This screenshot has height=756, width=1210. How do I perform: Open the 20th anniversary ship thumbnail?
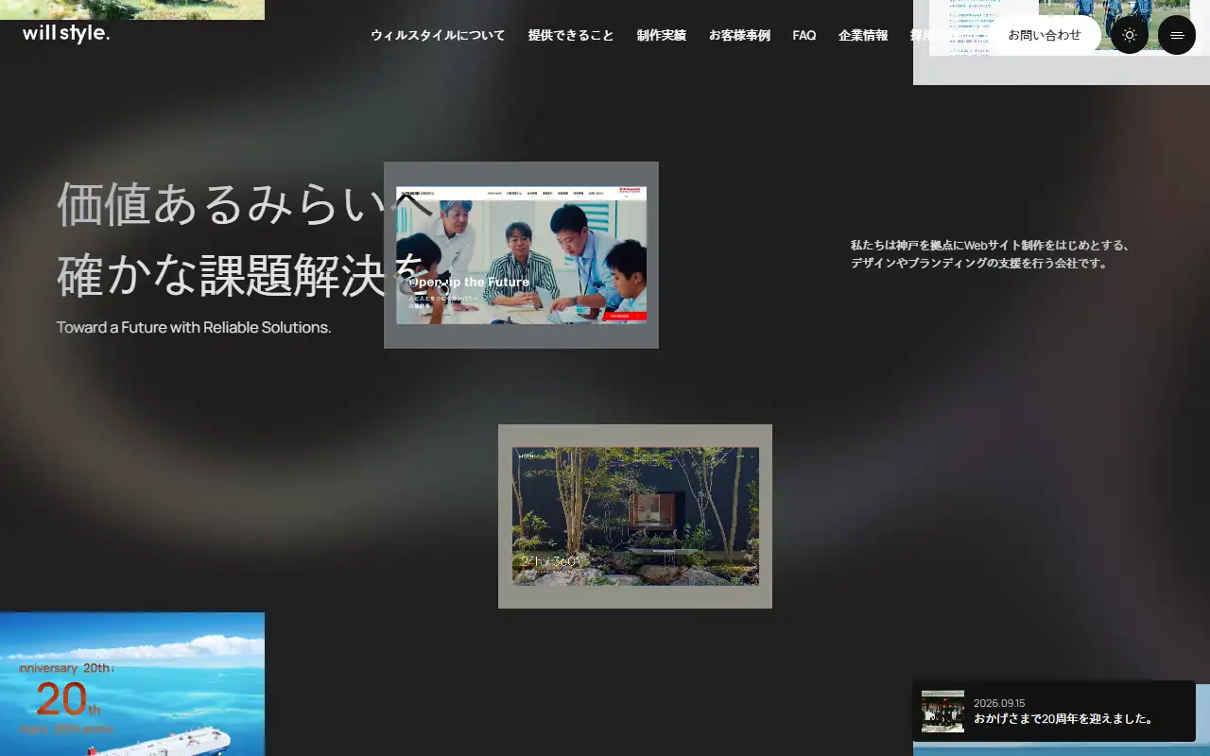(132, 684)
